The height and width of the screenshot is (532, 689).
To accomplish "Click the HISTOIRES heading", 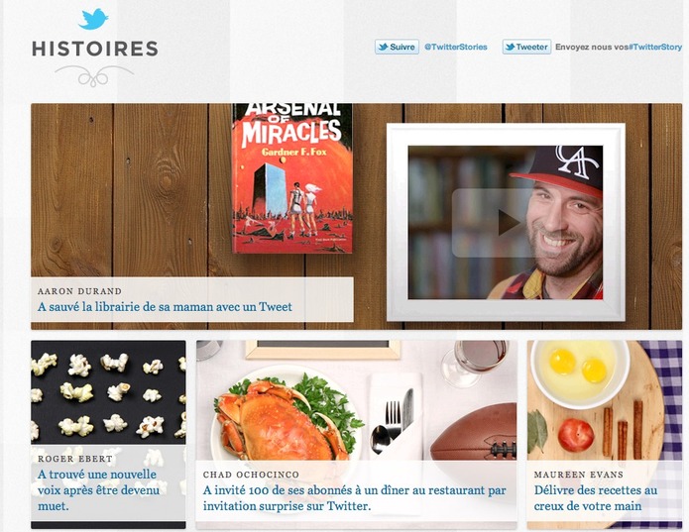I will pyautogui.click(x=95, y=49).
